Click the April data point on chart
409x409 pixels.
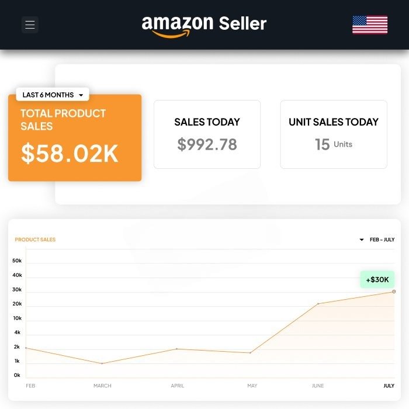click(x=177, y=349)
